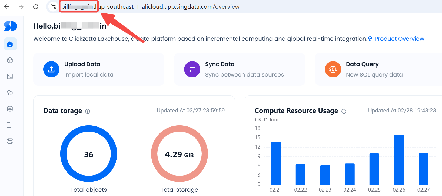Click info icon beside Compute Resource Usage

[x=344, y=111]
